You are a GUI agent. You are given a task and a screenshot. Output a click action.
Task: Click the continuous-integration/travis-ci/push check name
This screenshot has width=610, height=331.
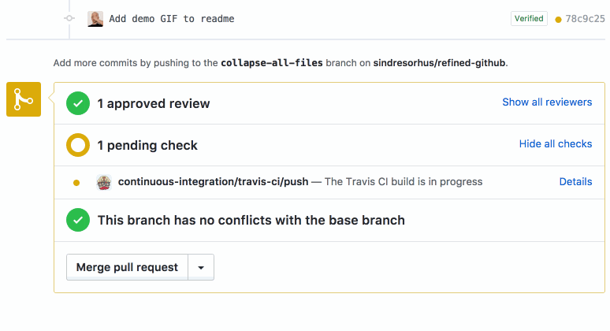pos(214,181)
